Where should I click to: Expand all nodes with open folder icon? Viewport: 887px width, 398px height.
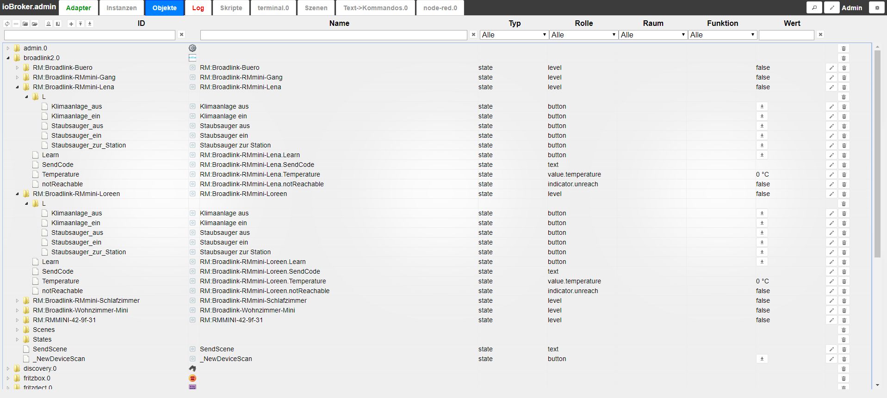point(35,24)
